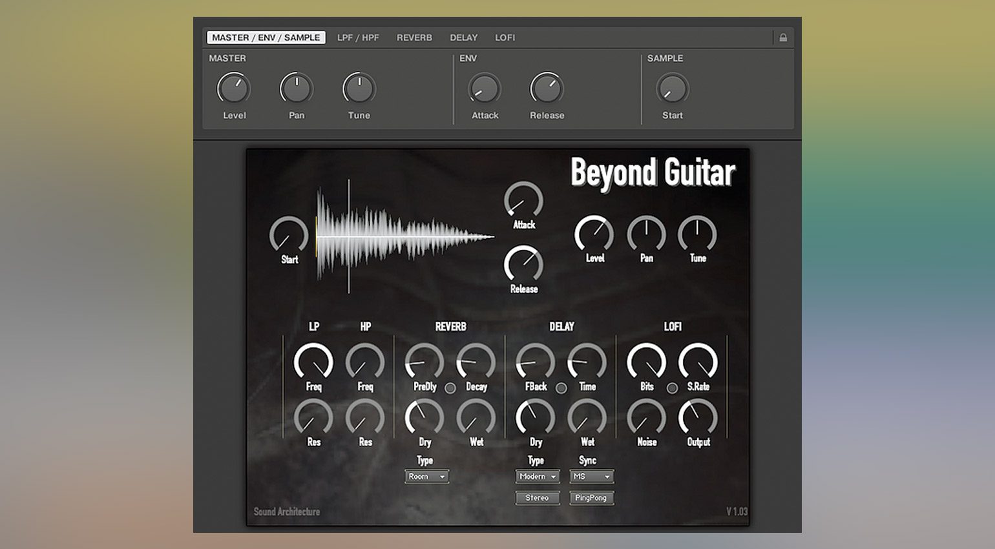The width and height of the screenshot is (995, 549).
Task: Click the DELAY FBack knob
Action: (x=536, y=362)
